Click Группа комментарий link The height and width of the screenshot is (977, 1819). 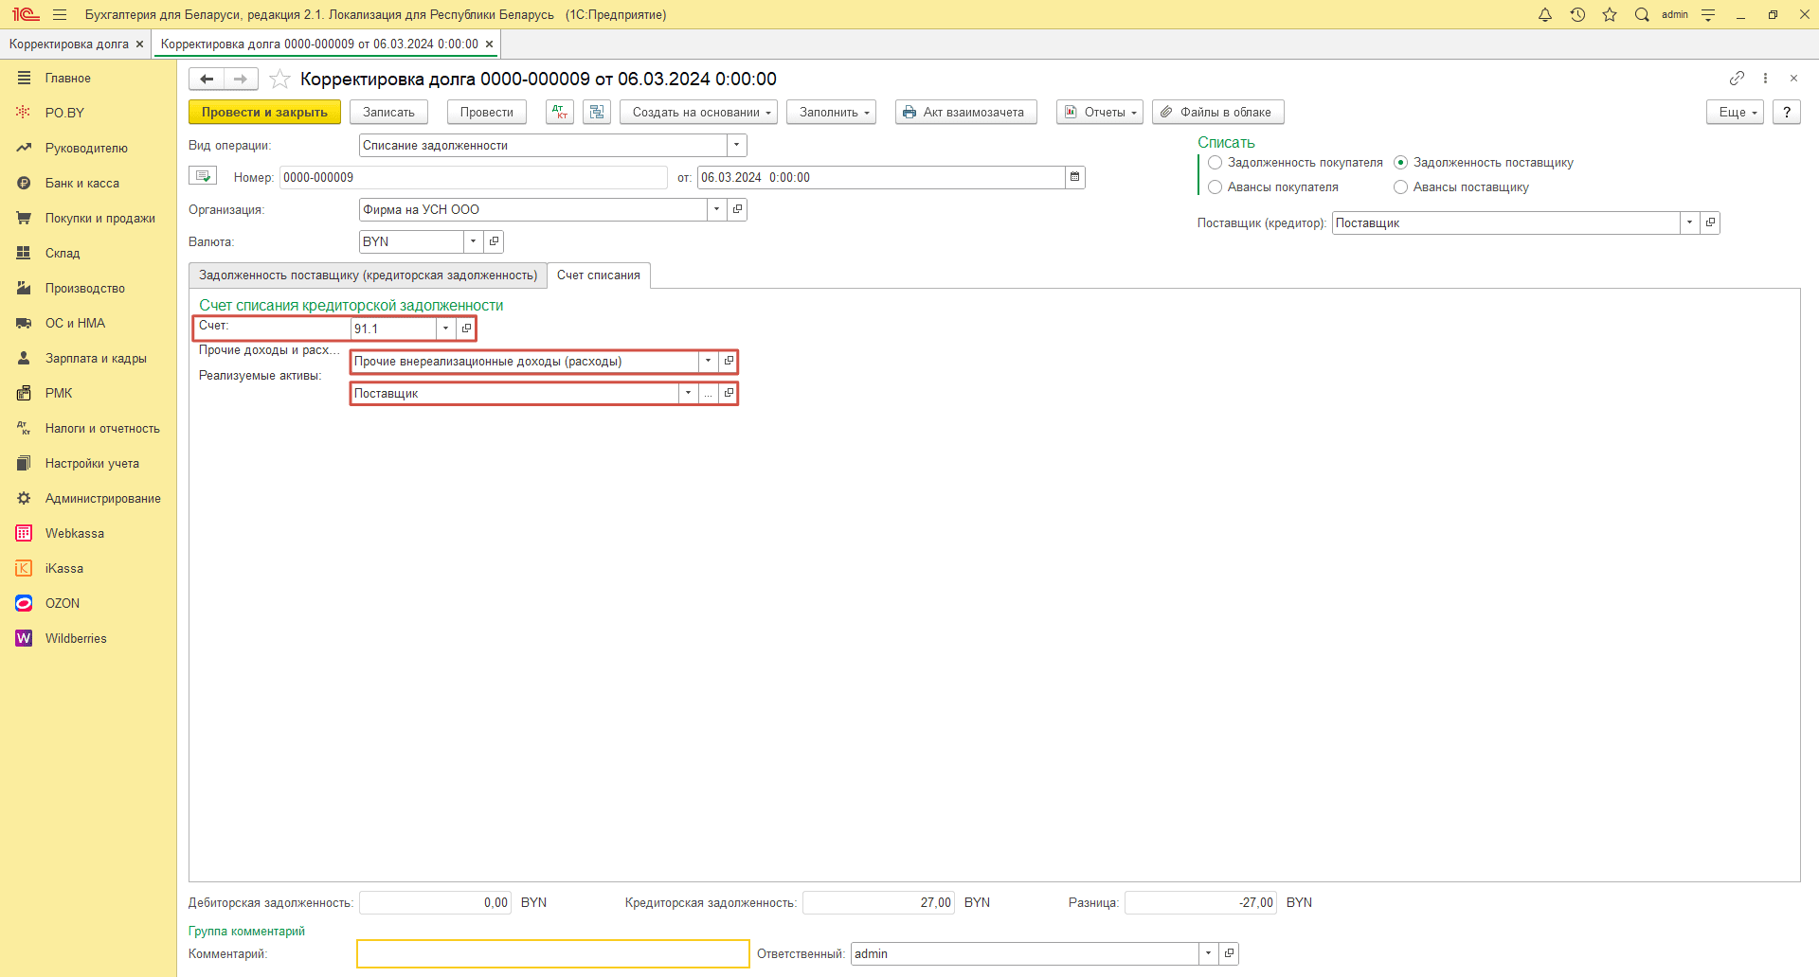246,932
